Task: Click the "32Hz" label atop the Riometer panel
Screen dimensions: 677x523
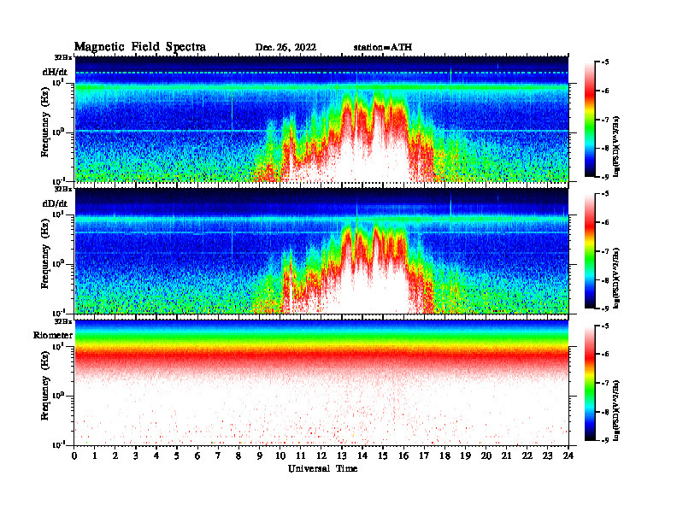Action: tap(63, 321)
